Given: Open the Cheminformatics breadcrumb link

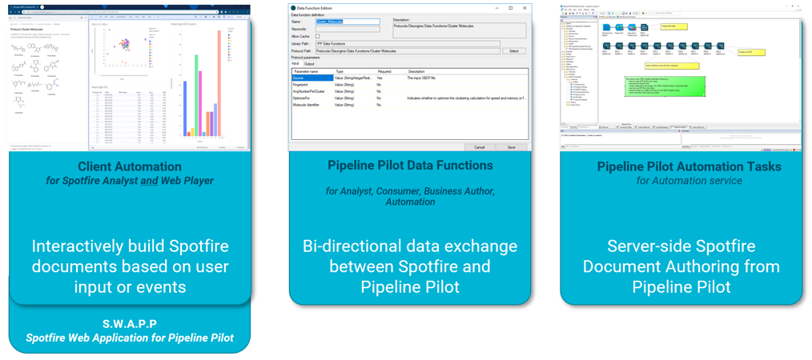Looking at the screenshot, I should click(27, 24).
